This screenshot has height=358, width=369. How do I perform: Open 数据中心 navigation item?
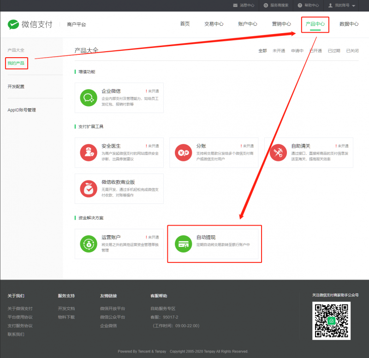349,24
